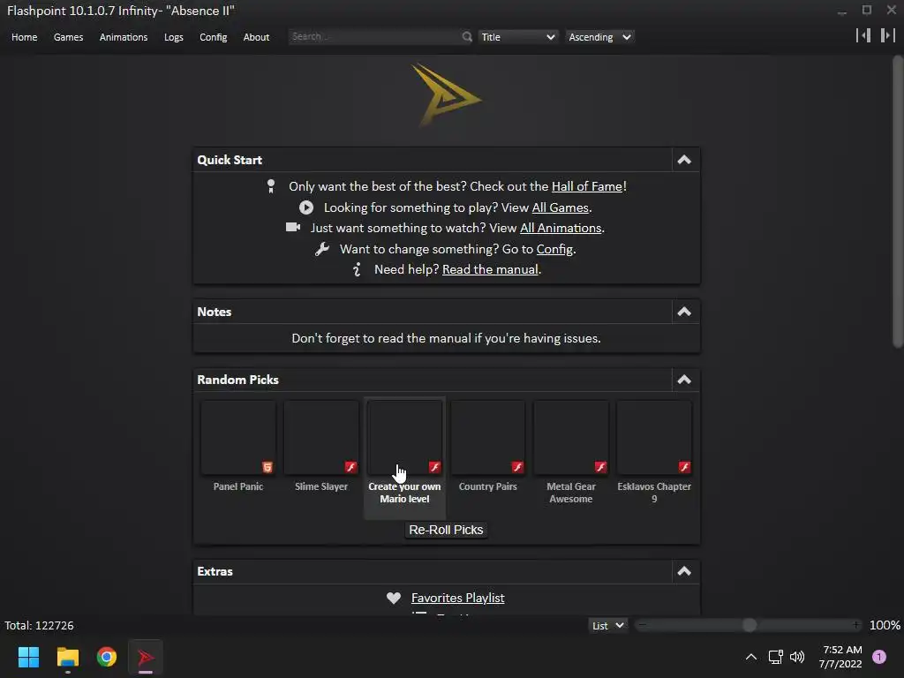Image resolution: width=904 pixels, height=678 pixels.
Task: Open File Explorer from taskbar
Action: (67, 657)
